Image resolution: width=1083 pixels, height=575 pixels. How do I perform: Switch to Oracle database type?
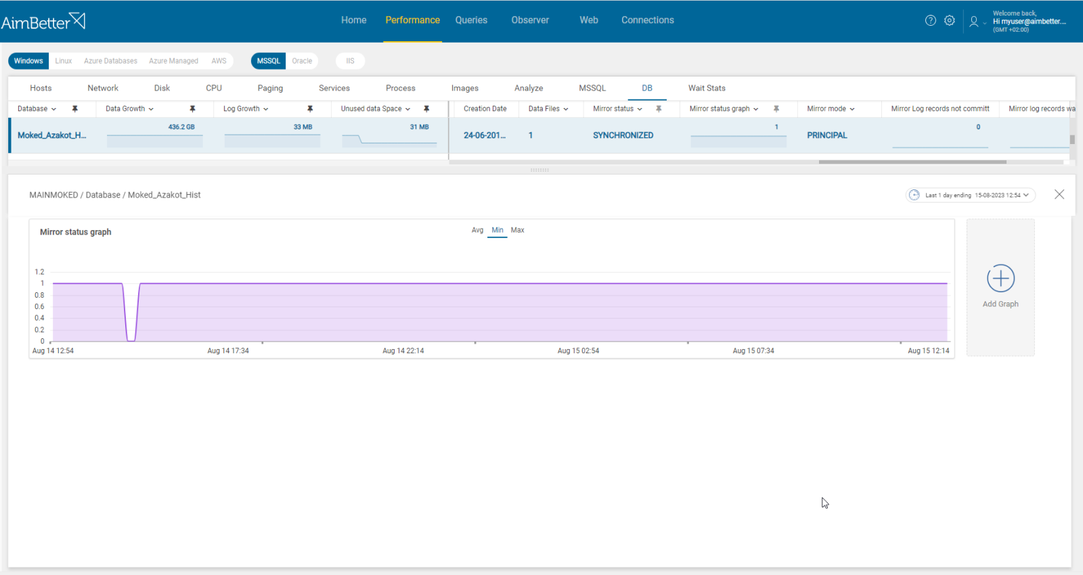click(x=302, y=61)
